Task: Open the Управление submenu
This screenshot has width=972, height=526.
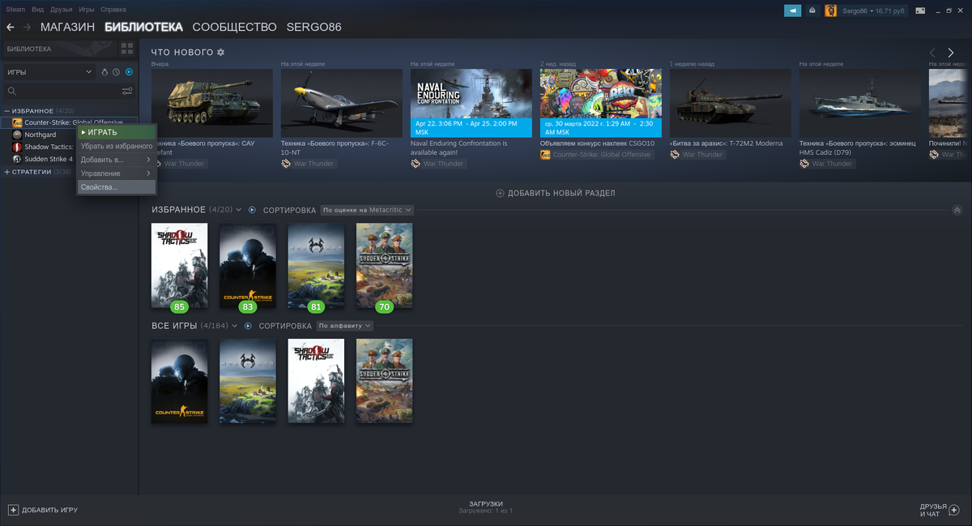Action: (117, 173)
